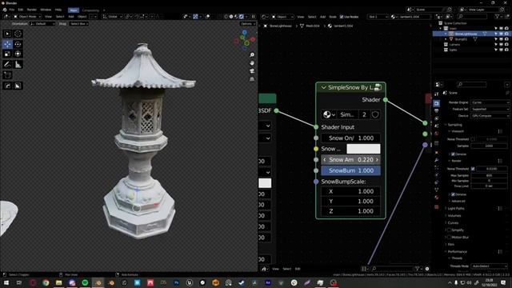Select the Add Cube tool
The height and width of the screenshot is (288, 512).
7,75
